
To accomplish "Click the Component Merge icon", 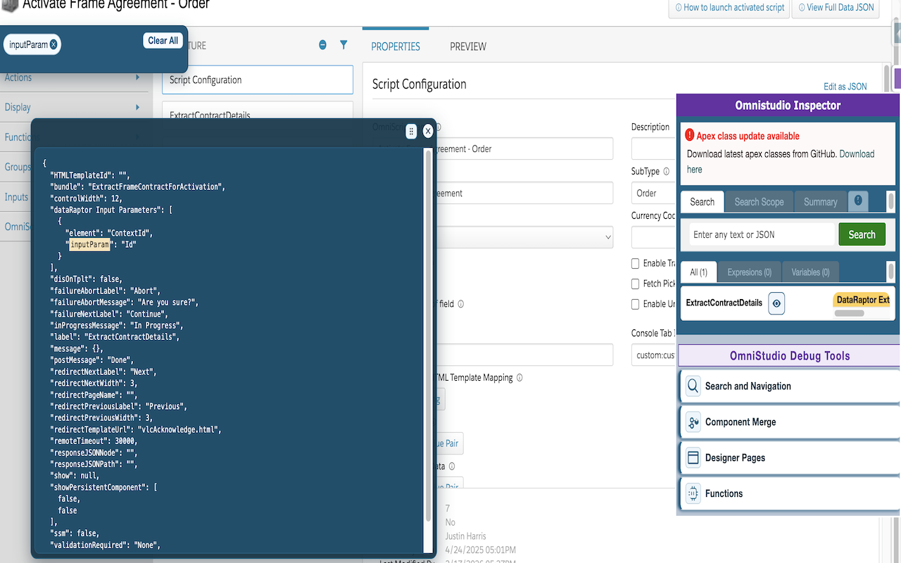I will pyautogui.click(x=693, y=422).
